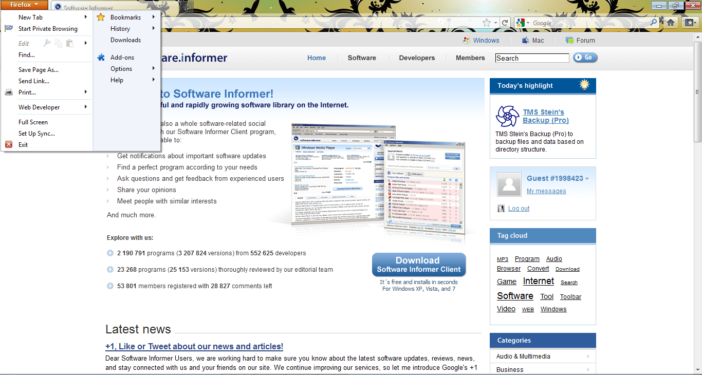702x375 pixels.
Task: Select Save Page As from the menu
Action: tap(38, 69)
